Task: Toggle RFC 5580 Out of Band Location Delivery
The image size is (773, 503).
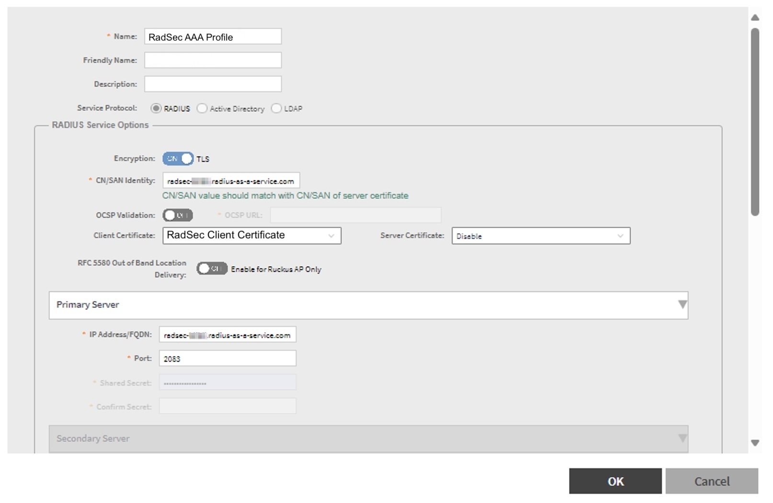Action: click(211, 269)
